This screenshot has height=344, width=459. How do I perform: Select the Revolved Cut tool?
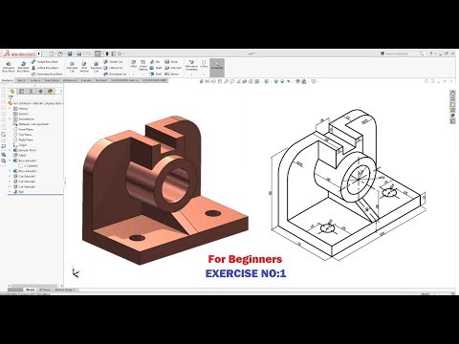point(96,67)
